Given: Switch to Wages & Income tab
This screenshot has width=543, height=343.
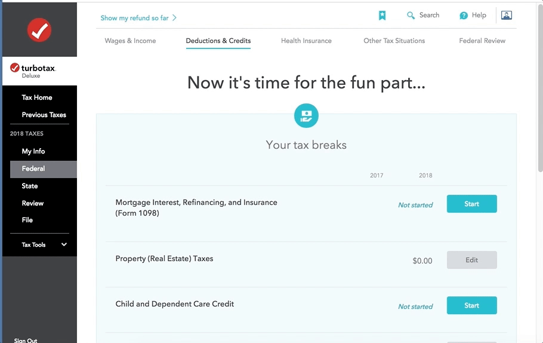Looking at the screenshot, I should 130,41.
